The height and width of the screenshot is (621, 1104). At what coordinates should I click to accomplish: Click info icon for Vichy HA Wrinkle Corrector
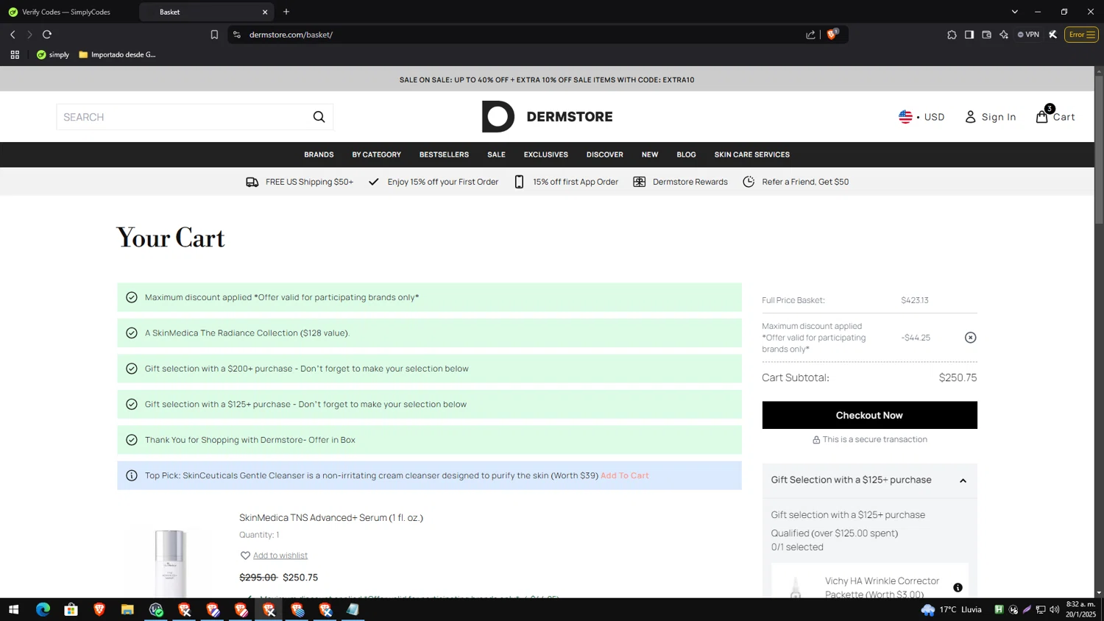tap(958, 587)
